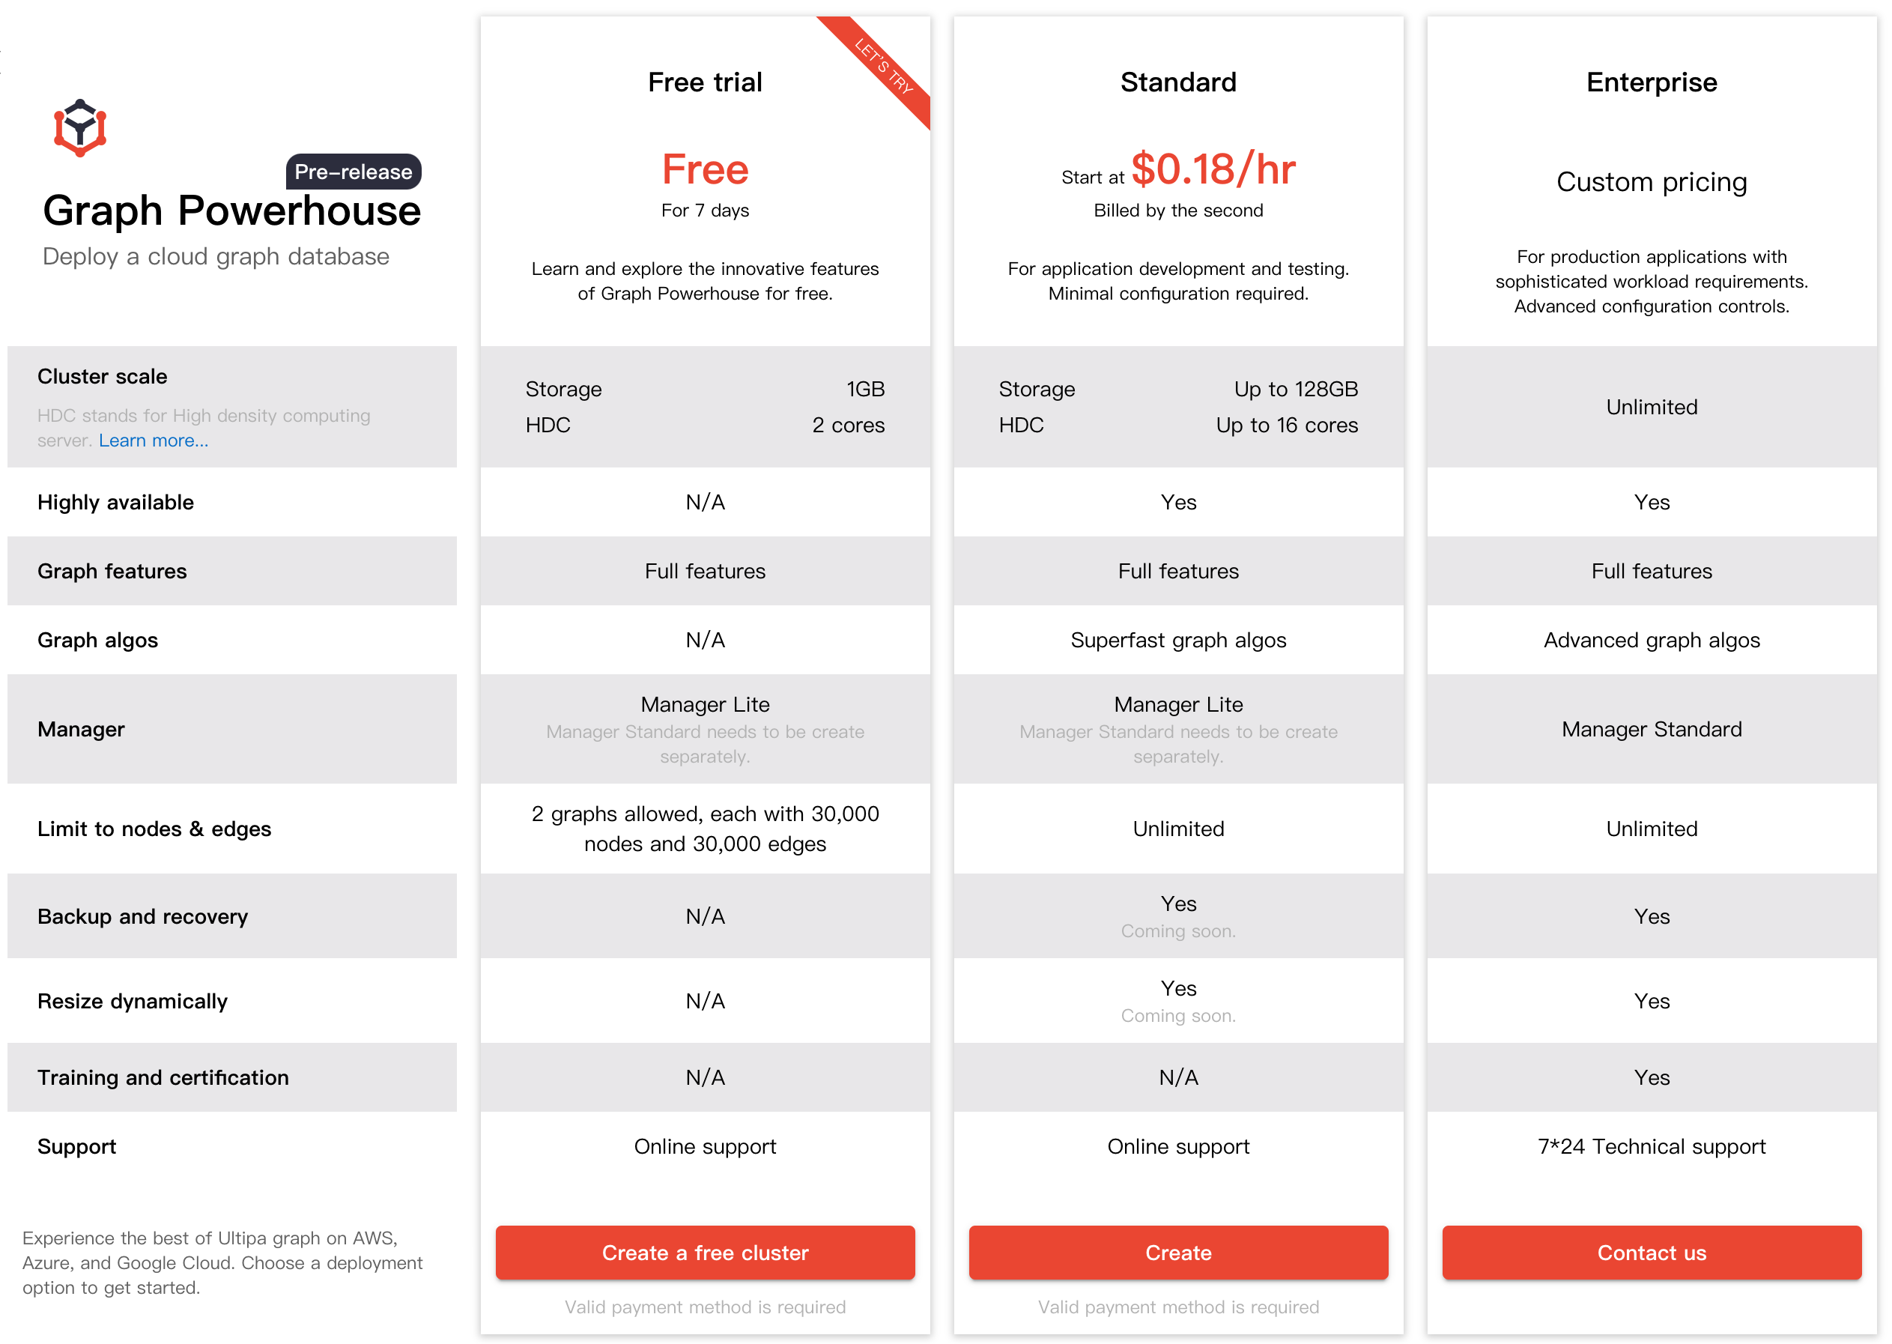The image size is (1892, 1344).
Task: Click the Cluster scale row label
Action: pos(102,377)
